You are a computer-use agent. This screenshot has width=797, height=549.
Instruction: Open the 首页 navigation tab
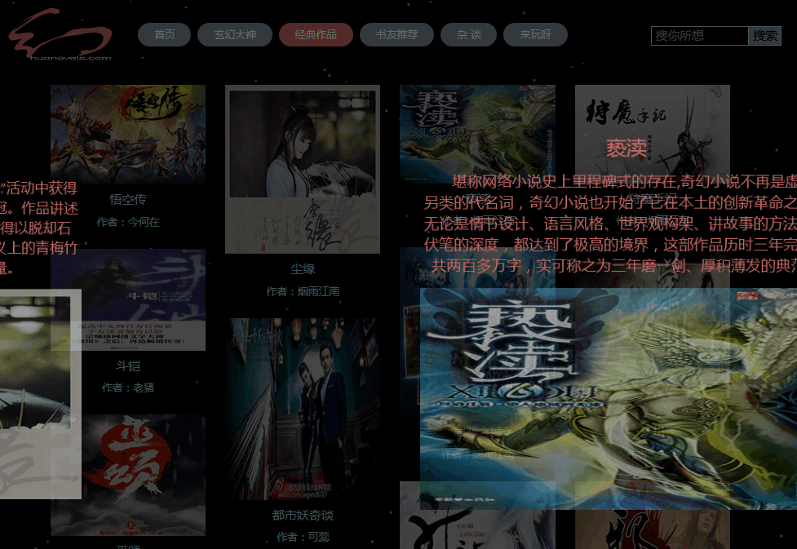pos(164,34)
